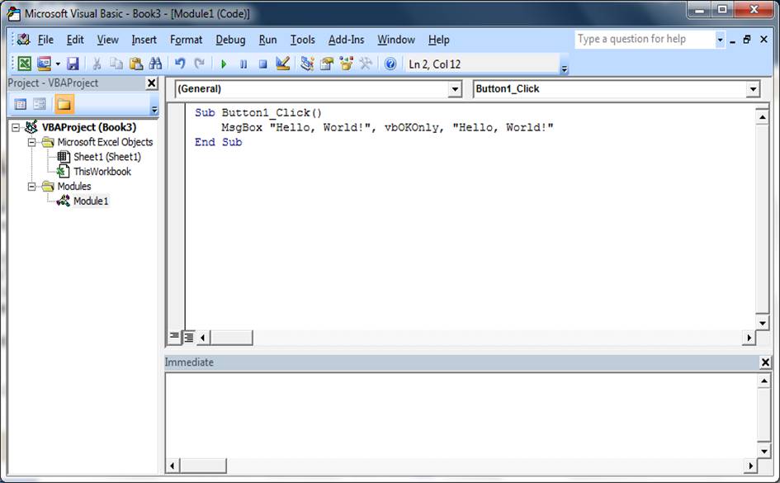Screen dimensions: 780x483
Task: Open the Tools menu
Action: point(302,40)
